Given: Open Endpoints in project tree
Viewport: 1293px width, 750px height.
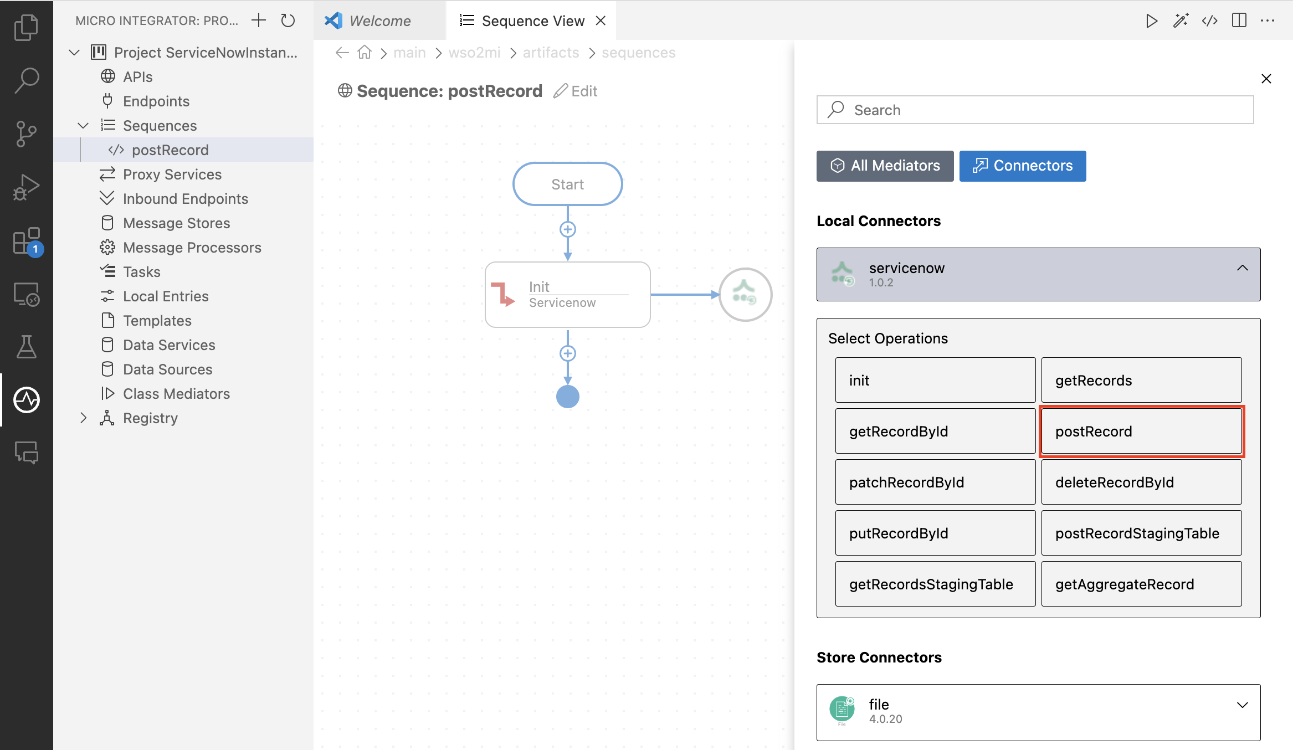Looking at the screenshot, I should point(183,101).
